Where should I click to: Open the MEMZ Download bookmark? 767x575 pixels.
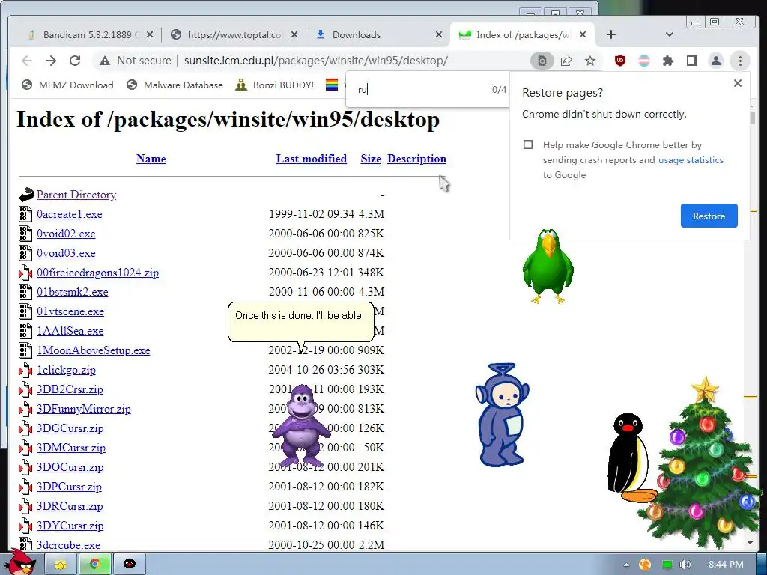pyautogui.click(x=67, y=85)
